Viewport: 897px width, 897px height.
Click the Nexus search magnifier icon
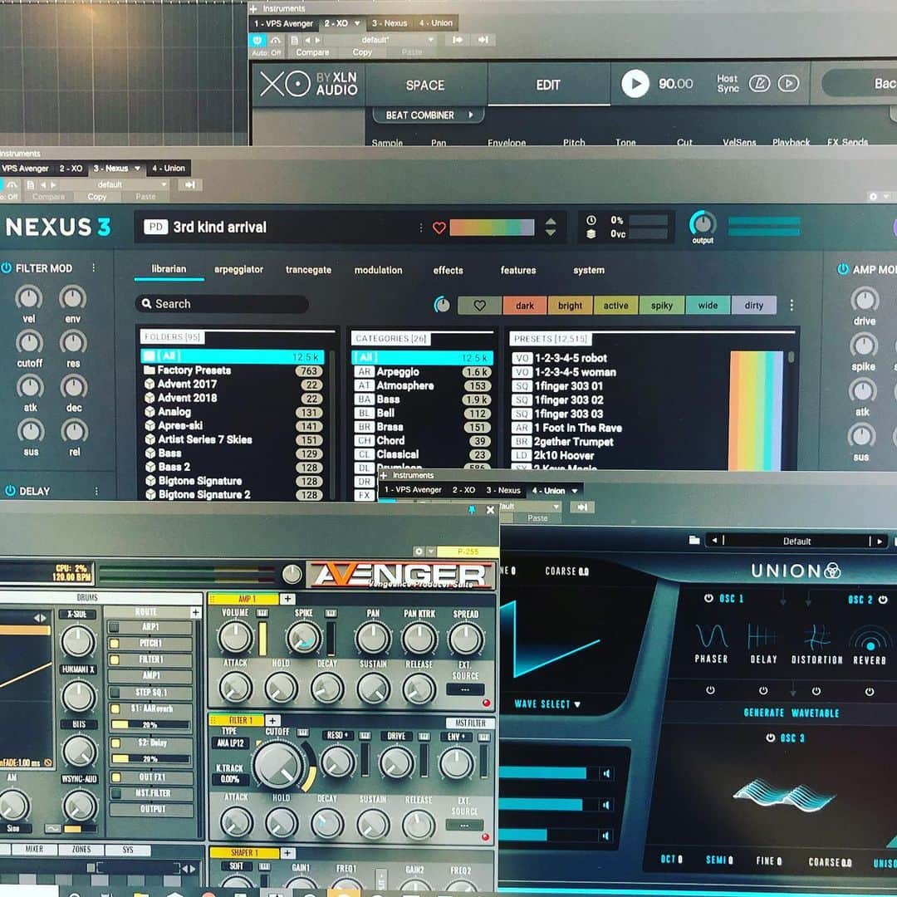coord(146,304)
